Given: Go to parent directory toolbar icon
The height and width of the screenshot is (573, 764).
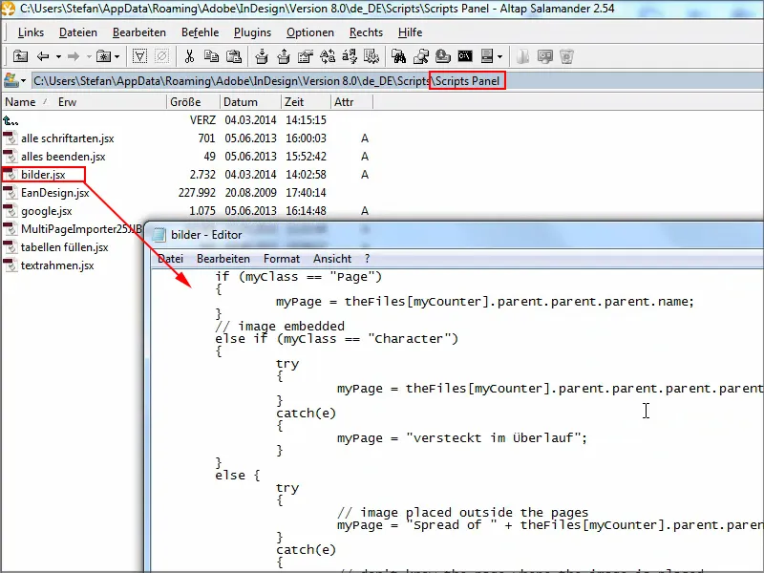Looking at the screenshot, I should (20, 56).
